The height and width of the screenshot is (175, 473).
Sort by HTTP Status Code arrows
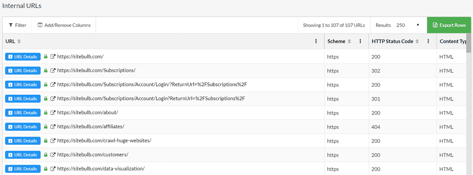click(417, 41)
